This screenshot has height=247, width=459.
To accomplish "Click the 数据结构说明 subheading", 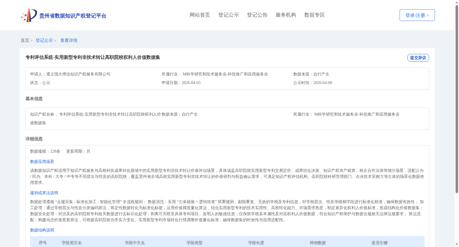I will click(x=42, y=230).
